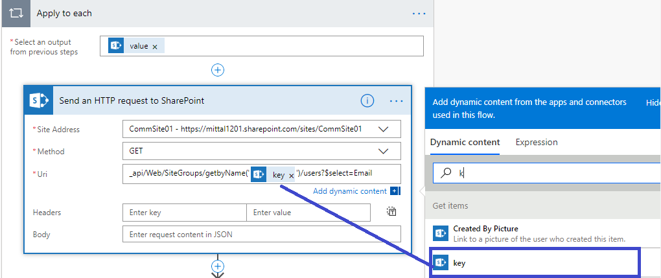This screenshot has height=278, width=661.
Task: Click the search magnifier icon
Action: click(446, 173)
